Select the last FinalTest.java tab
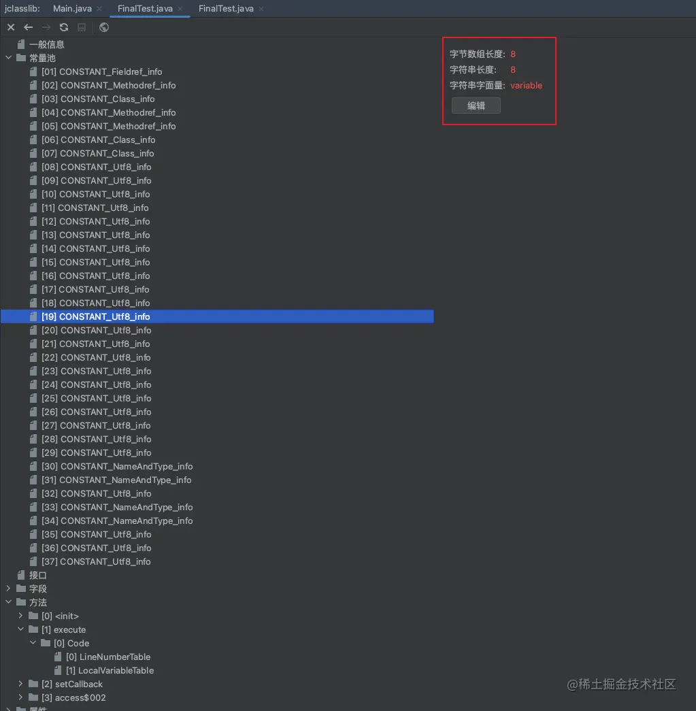 (x=226, y=9)
